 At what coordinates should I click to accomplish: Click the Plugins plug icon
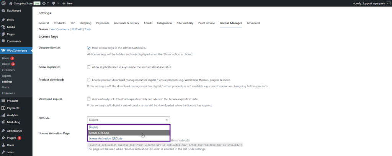[x=3, y=138]
